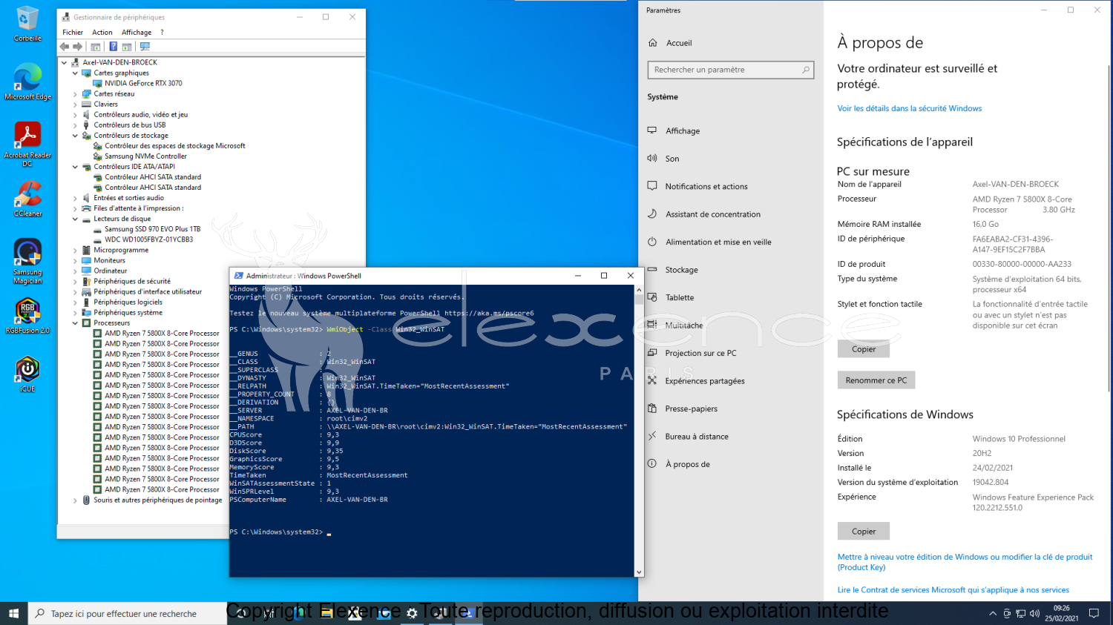Click Copier under Spécifications de Windows
This screenshot has width=1113, height=625.
click(864, 532)
